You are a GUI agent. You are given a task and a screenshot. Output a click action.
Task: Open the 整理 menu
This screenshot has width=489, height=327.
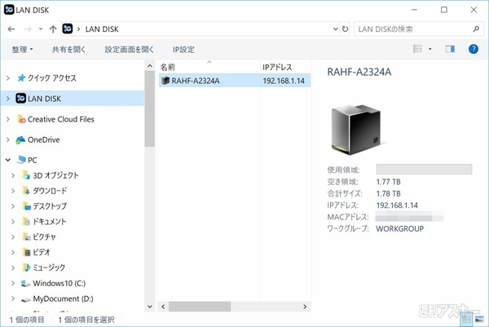tap(22, 49)
